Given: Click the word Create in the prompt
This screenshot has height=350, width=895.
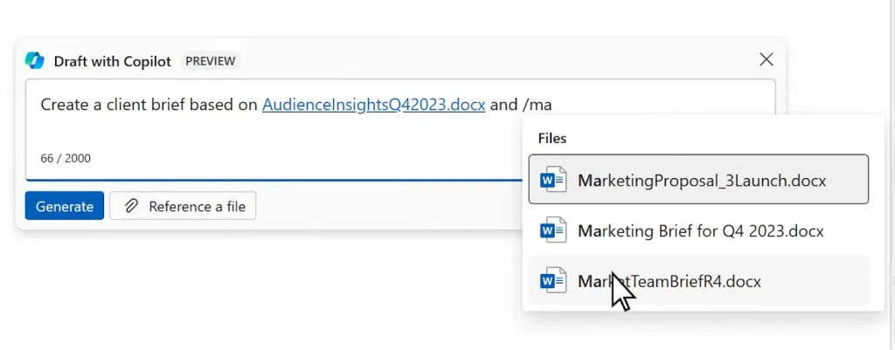Looking at the screenshot, I should tap(62, 105).
